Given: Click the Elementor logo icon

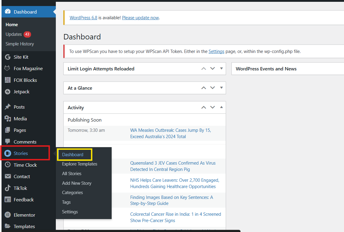Looking at the screenshot, I should (x=8, y=215).
